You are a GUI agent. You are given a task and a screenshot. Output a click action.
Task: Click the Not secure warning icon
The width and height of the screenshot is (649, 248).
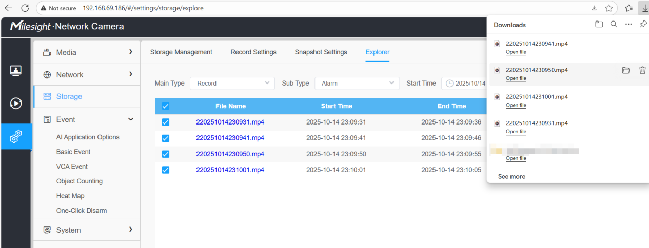coord(43,8)
